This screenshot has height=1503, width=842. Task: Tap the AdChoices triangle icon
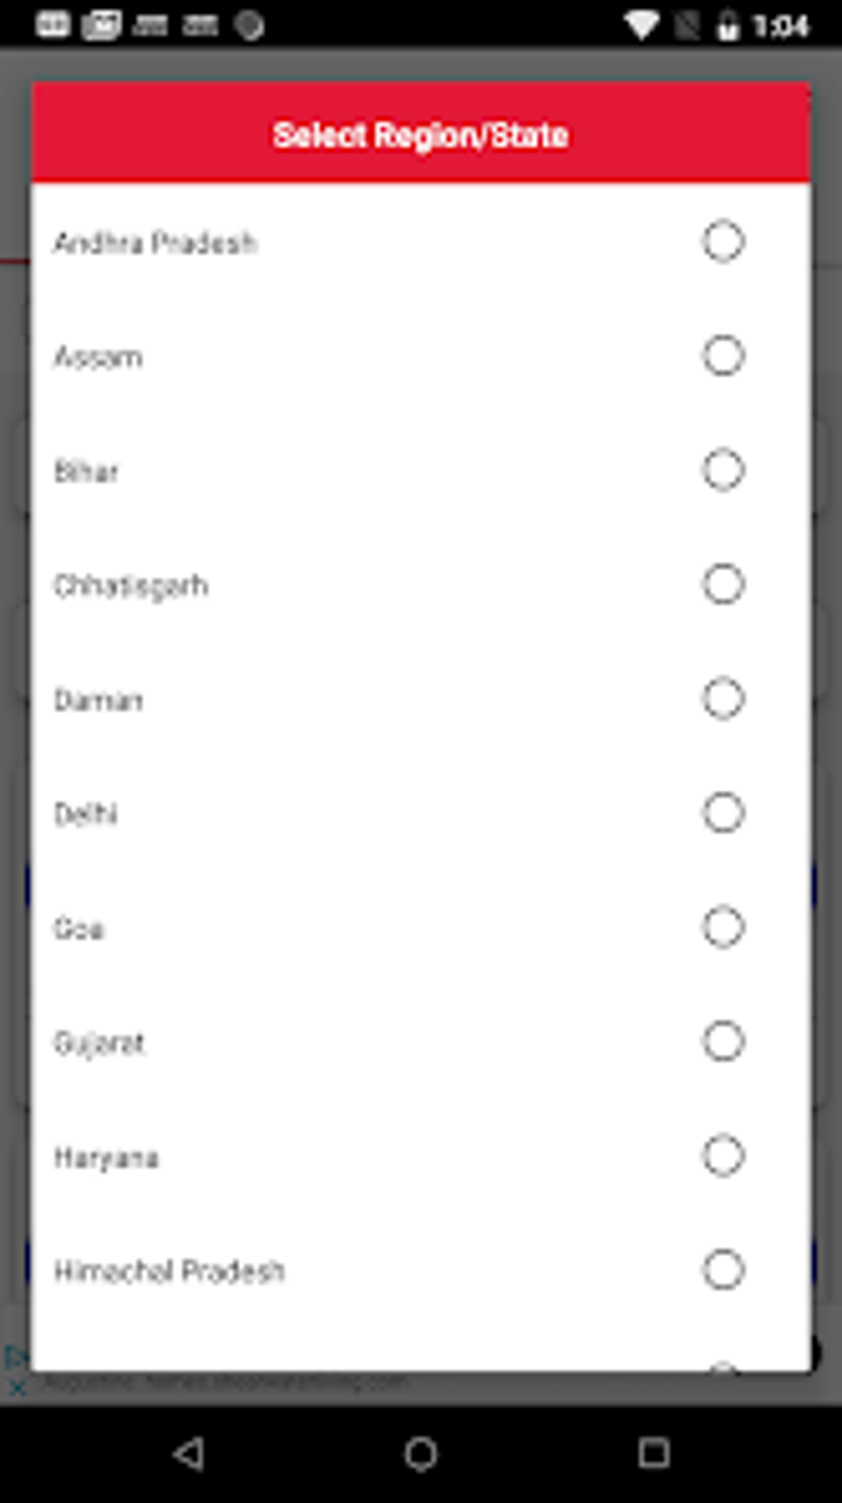pyautogui.click(x=16, y=1358)
